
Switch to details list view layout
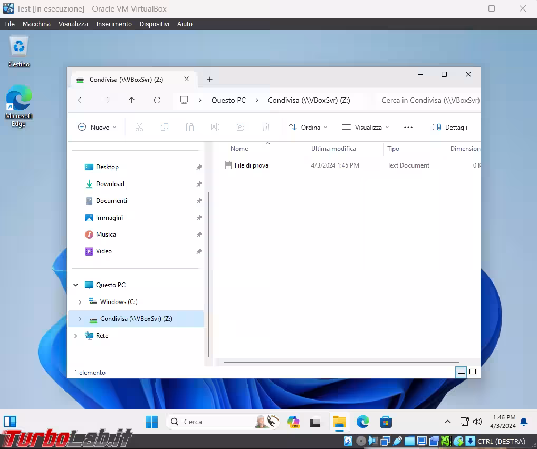click(462, 372)
